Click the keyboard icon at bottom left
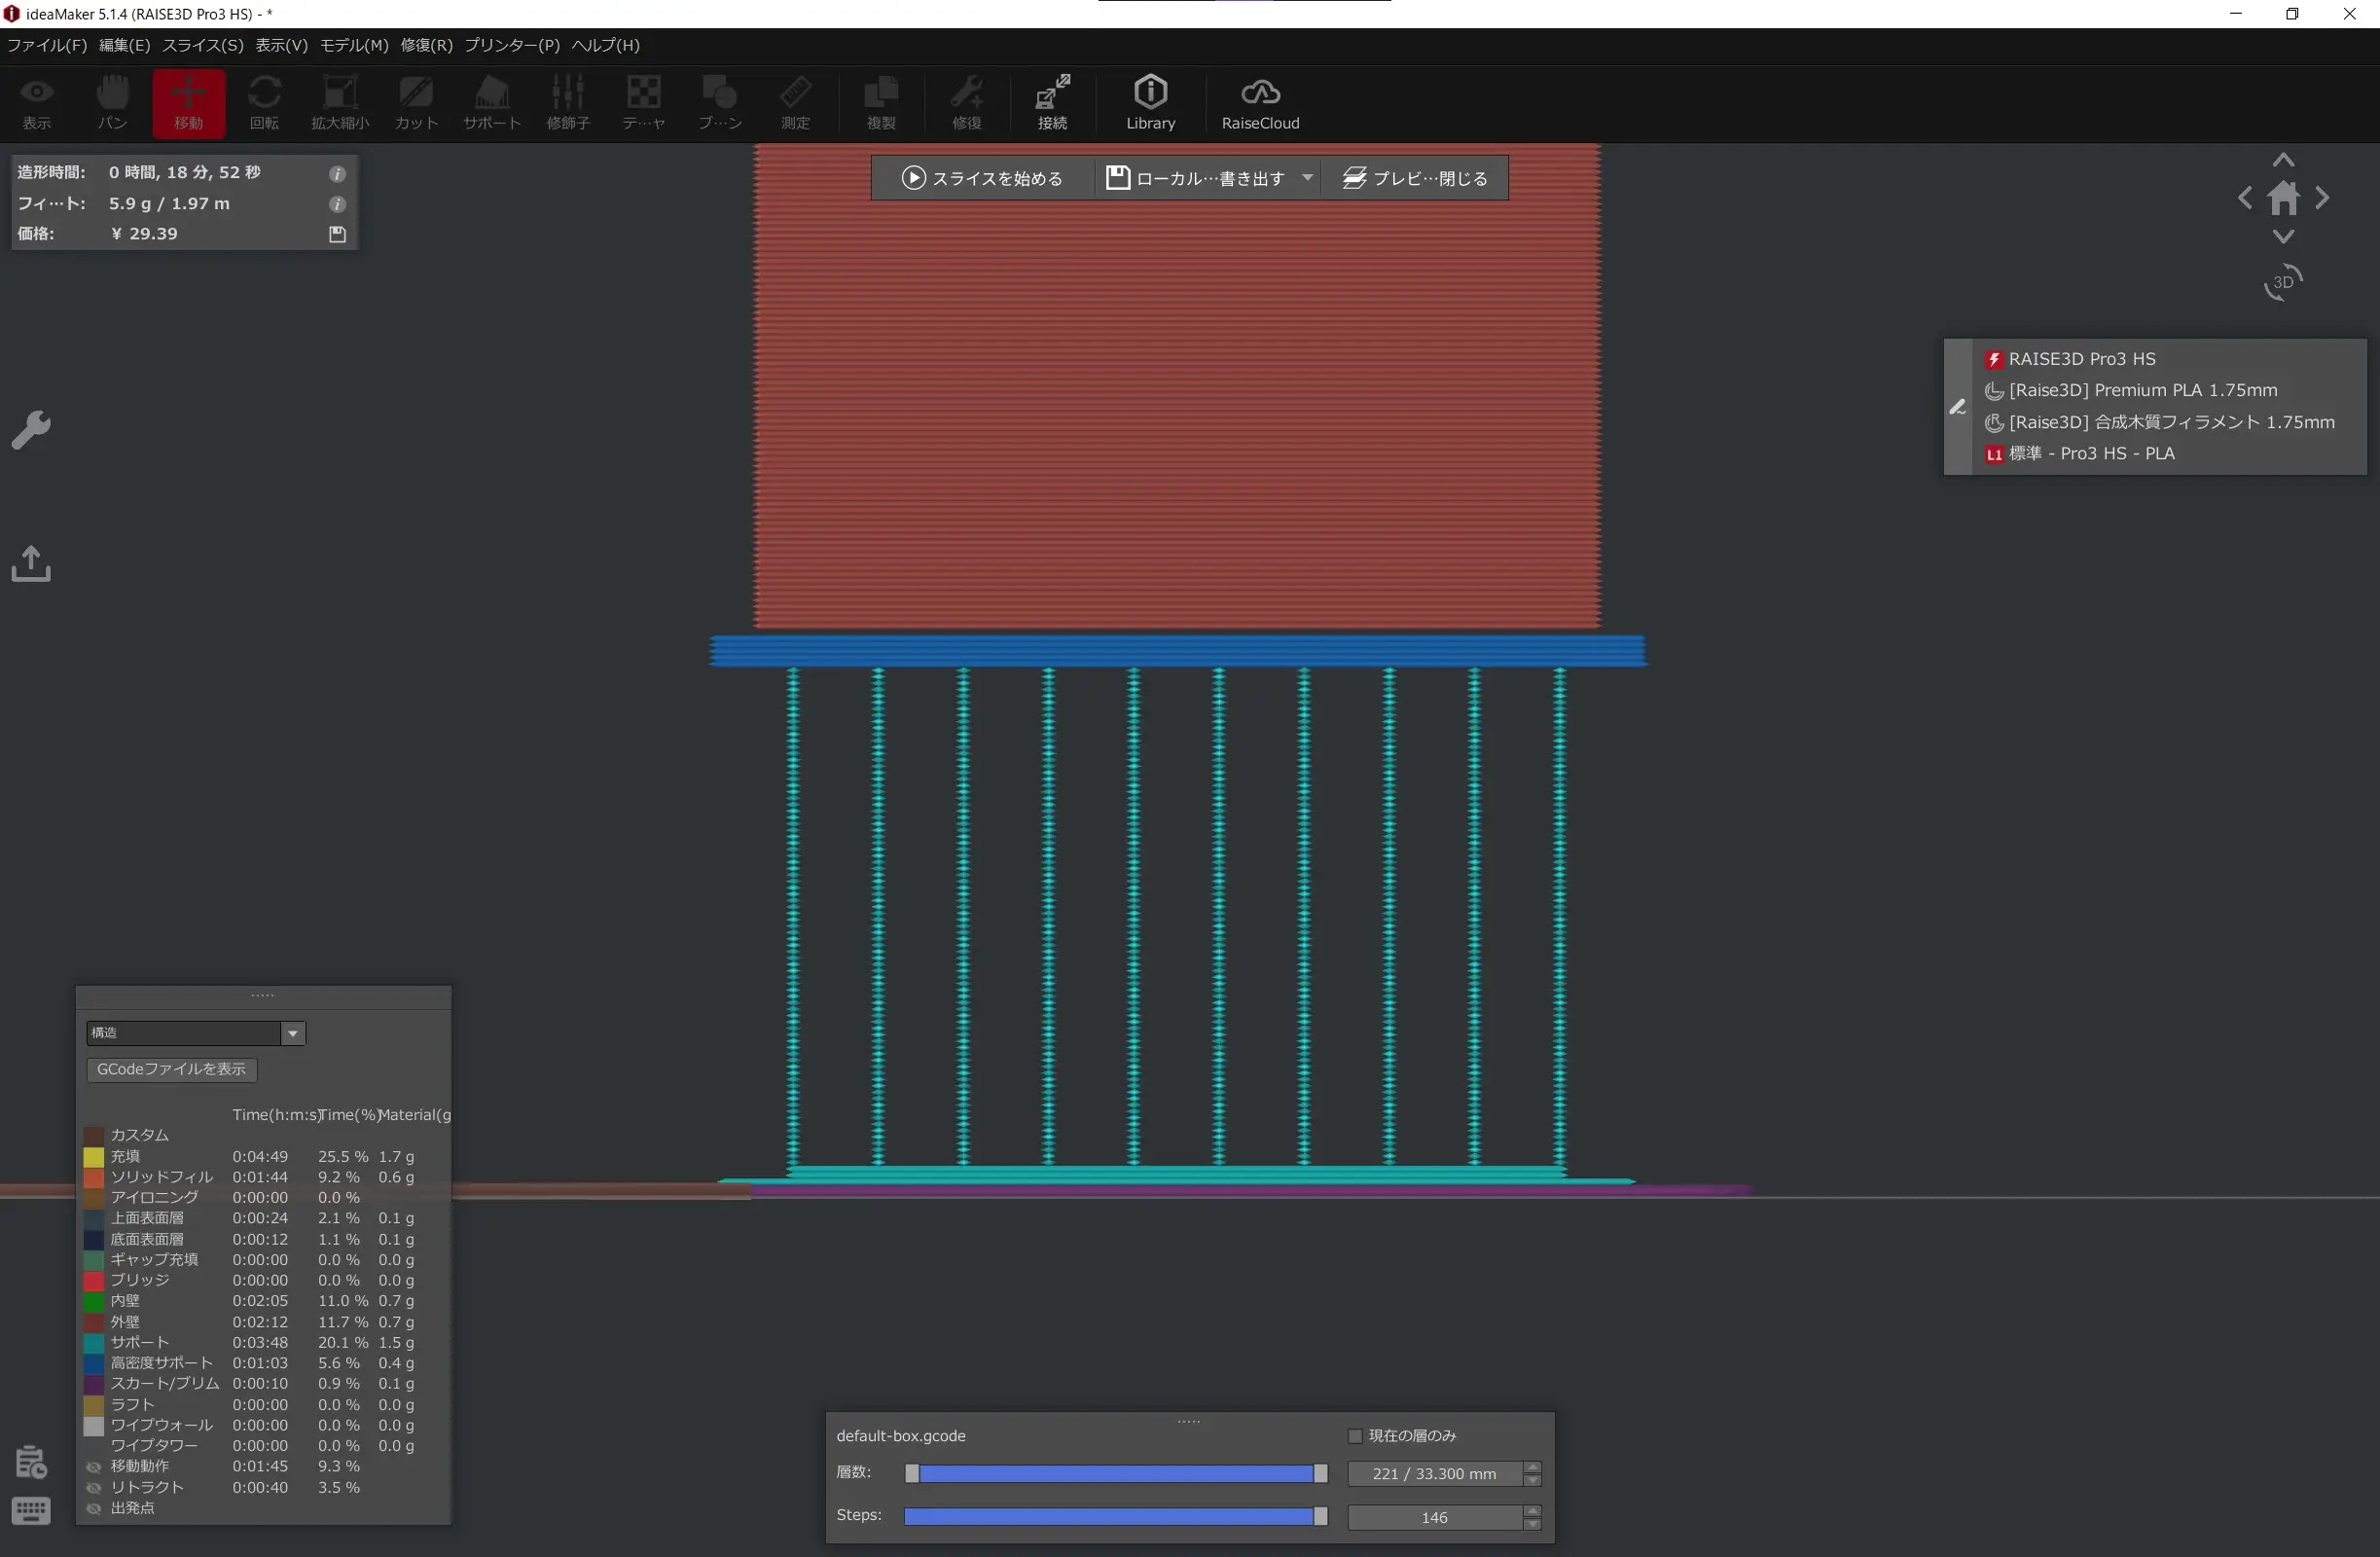This screenshot has width=2380, height=1557. (31, 1510)
